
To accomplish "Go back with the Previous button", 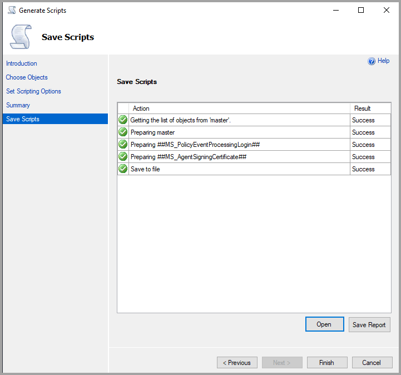I will [237, 363].
